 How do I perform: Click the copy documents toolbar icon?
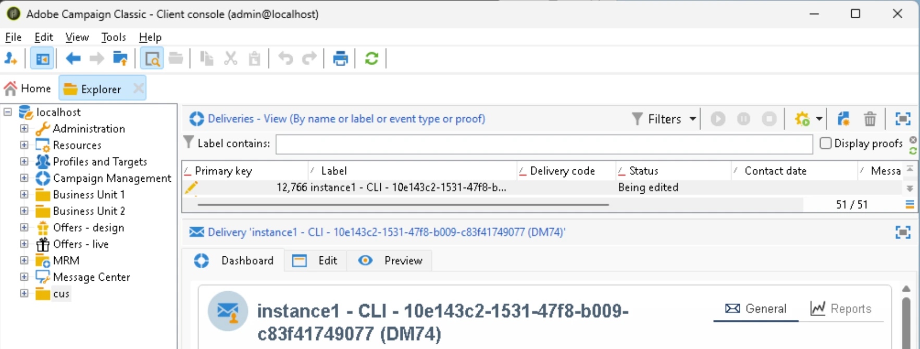tap(207, 59)
